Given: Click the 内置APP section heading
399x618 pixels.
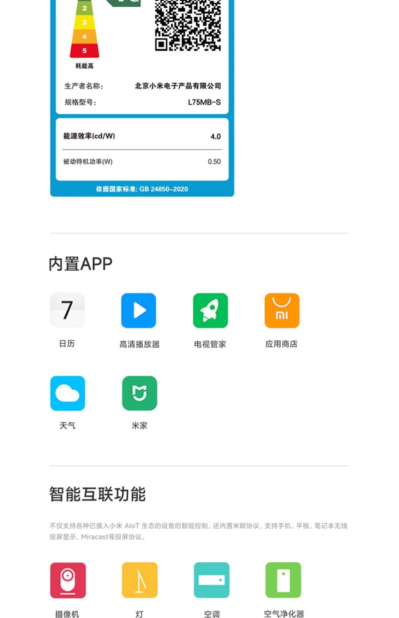Looking at the screenshot, I should [x=80, y=264].
